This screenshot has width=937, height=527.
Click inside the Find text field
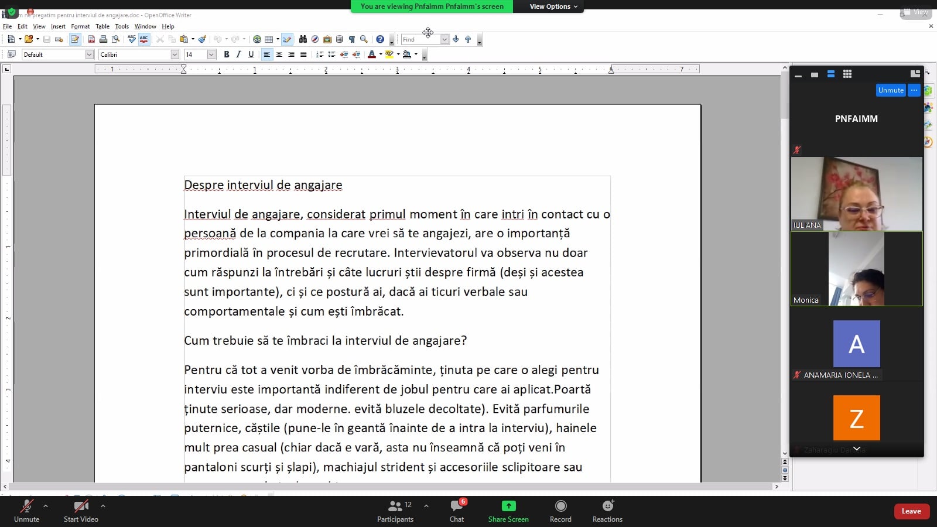[x=420, y=39]
